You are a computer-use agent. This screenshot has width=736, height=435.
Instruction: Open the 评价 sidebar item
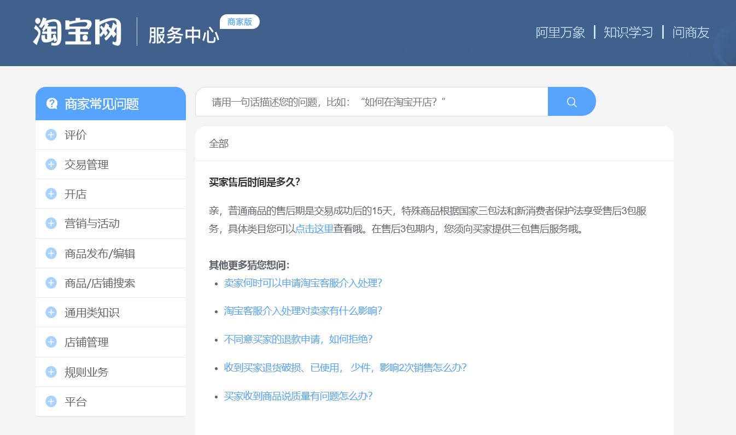pos(110,135)
